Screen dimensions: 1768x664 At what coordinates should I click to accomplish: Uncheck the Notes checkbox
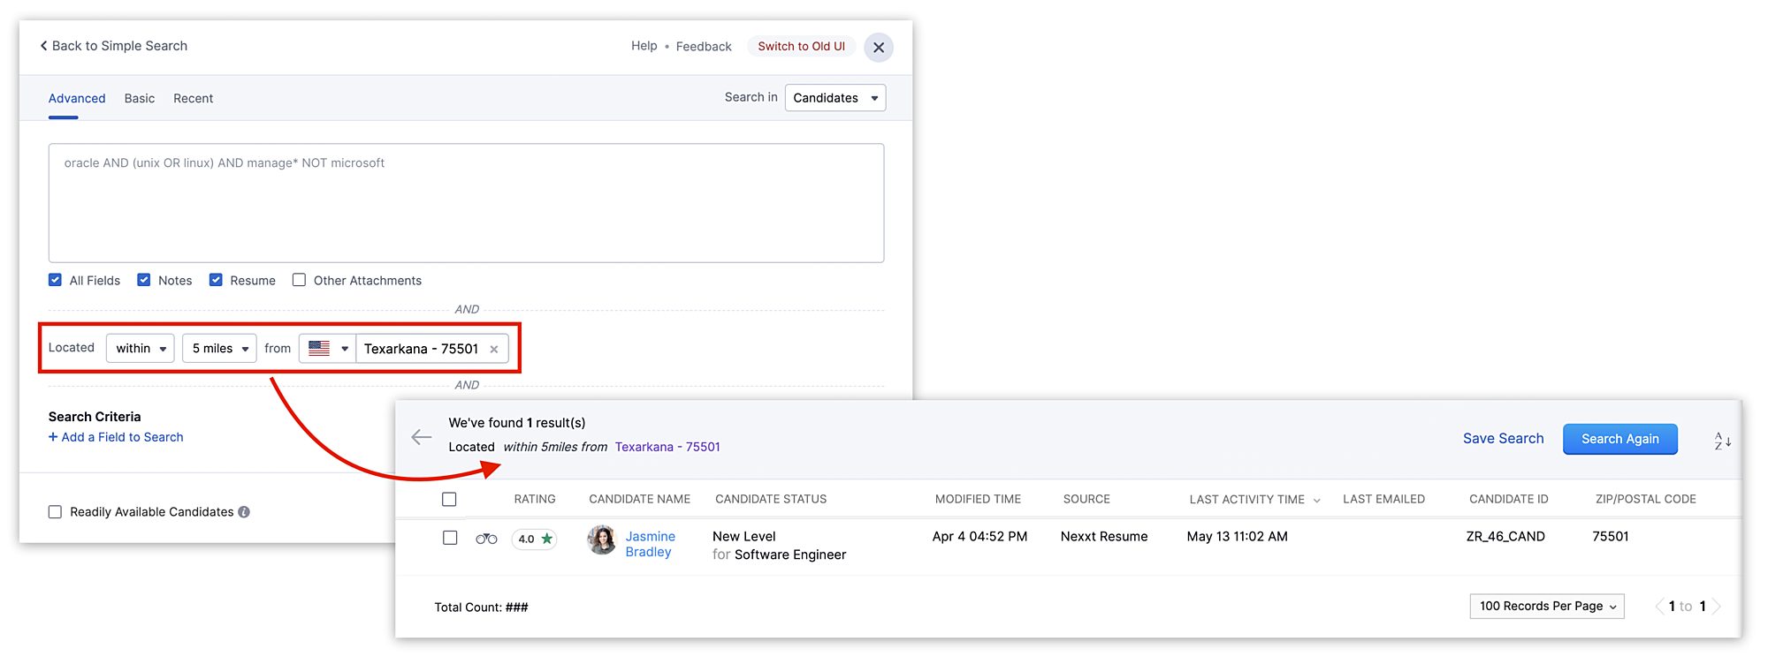(144, 280)
